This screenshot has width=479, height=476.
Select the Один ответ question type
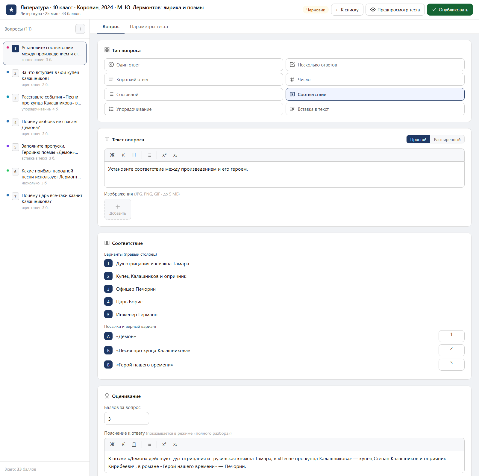(194, 65)
